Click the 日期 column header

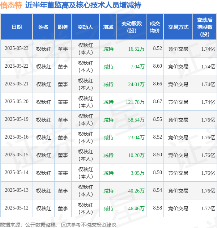click(x=17, y=27)
